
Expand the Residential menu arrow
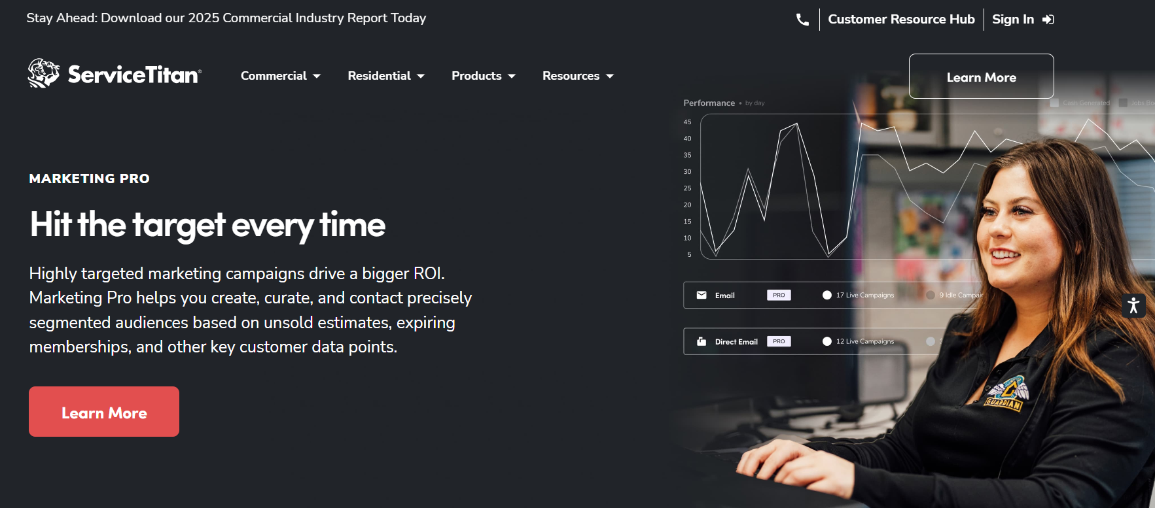[x=421, y=76]
